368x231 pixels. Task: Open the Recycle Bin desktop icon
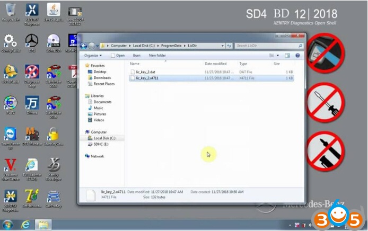coord(10,13)
